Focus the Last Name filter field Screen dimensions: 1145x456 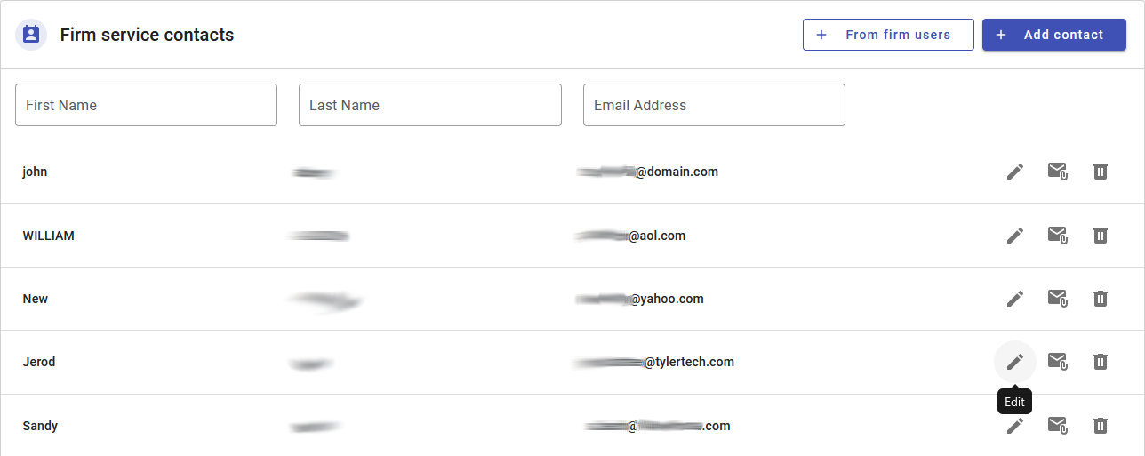click(x=430, y=105)
